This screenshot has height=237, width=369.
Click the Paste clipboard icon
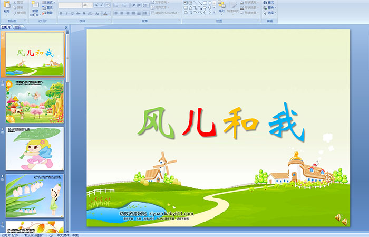[x=7, y=5]
